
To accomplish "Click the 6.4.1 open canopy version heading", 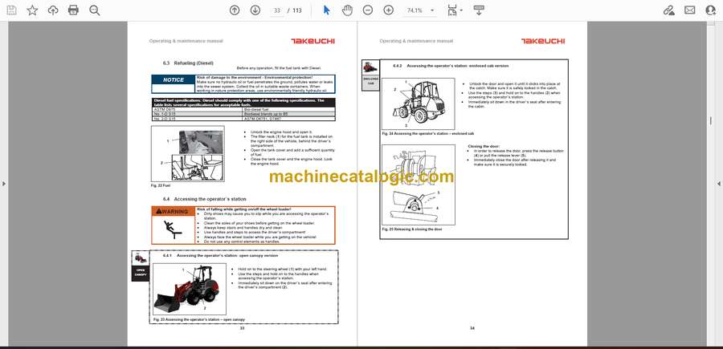I will point(220,255).
